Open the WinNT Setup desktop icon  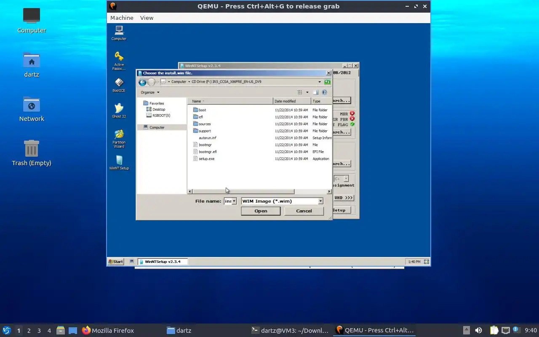119,163
